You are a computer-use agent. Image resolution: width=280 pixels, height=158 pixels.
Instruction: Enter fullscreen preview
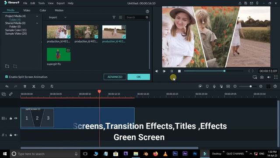[276, 77]
